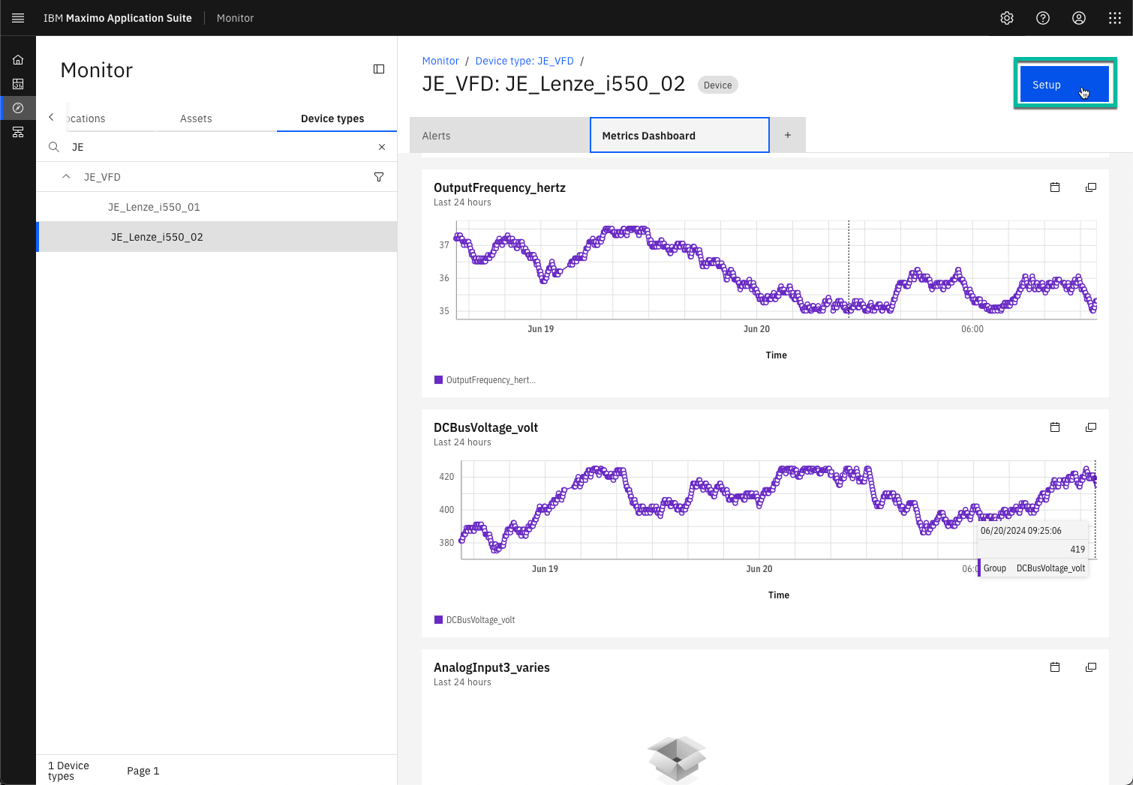The height and width of the screenshot is (785, 1133).
Task: Select device JE_Lenze_i550_01
Action: 217,207
